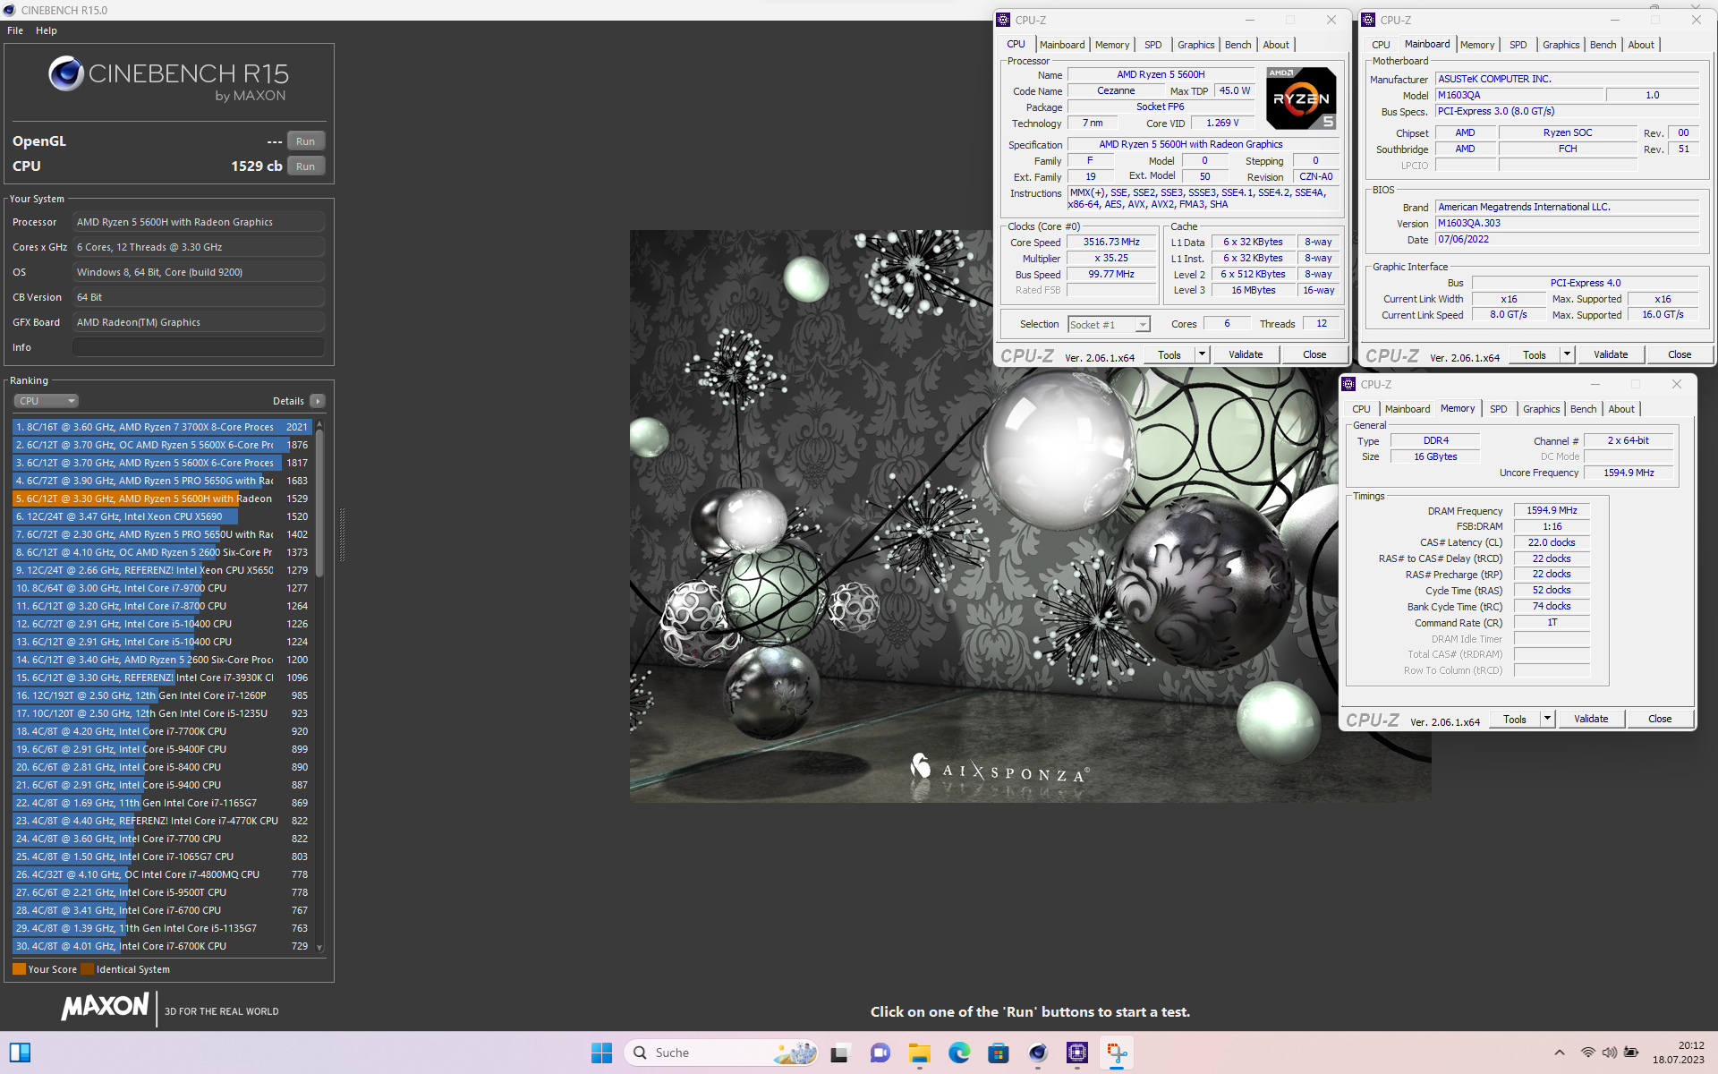Image resolution: width=1718 pixels, height=1074 pixels.
Task: Open the CPU ranking type dropdown
Action: pyautogui.click(x=47, y=401)
